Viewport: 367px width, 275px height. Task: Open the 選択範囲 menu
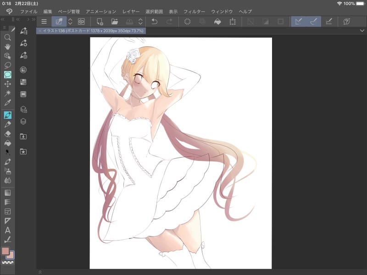pos(154,11)
